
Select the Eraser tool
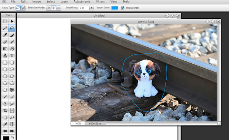[5, 42]
